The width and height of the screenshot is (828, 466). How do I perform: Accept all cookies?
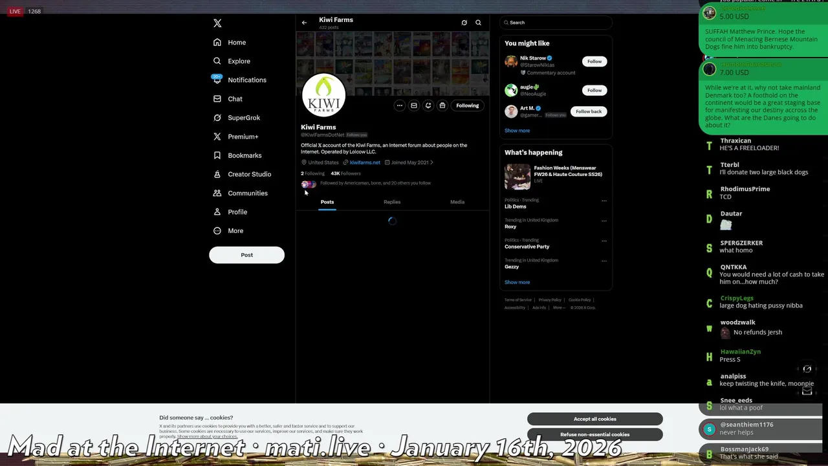(595, 419)
